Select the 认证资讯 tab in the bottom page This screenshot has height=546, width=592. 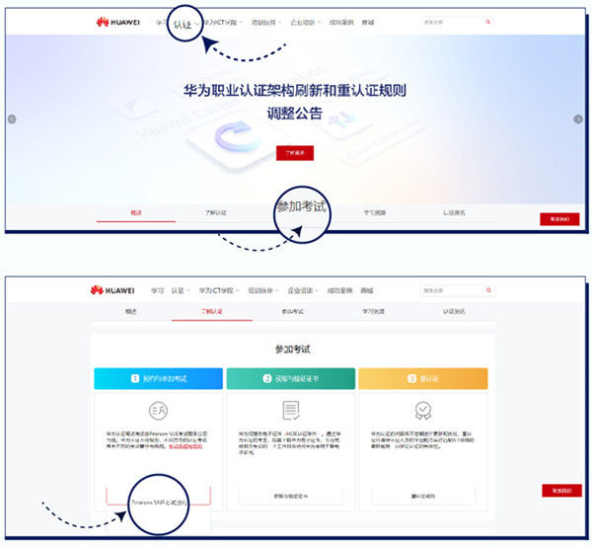454,311
